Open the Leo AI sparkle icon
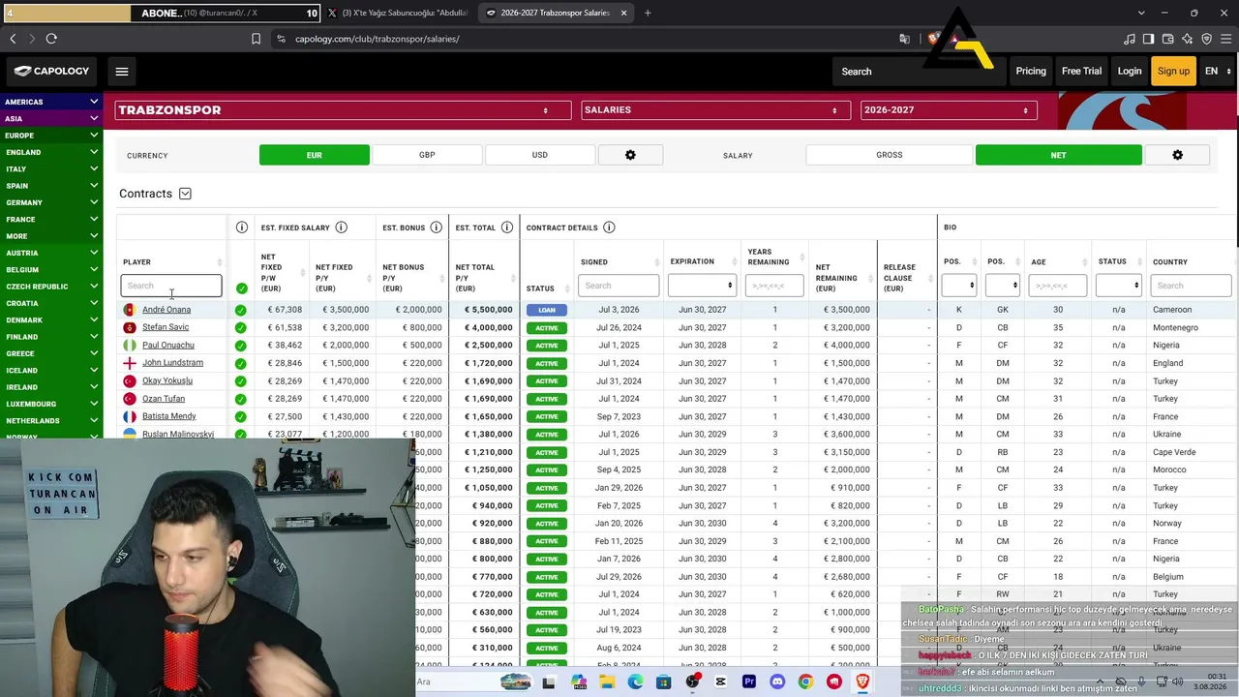1239x697 pixels. pos(1187,39)
